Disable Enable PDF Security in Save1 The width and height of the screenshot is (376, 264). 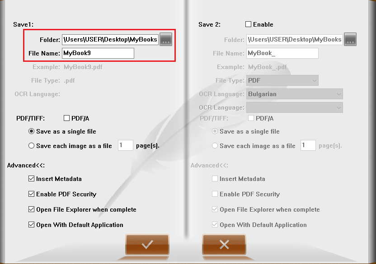(32, 194)
